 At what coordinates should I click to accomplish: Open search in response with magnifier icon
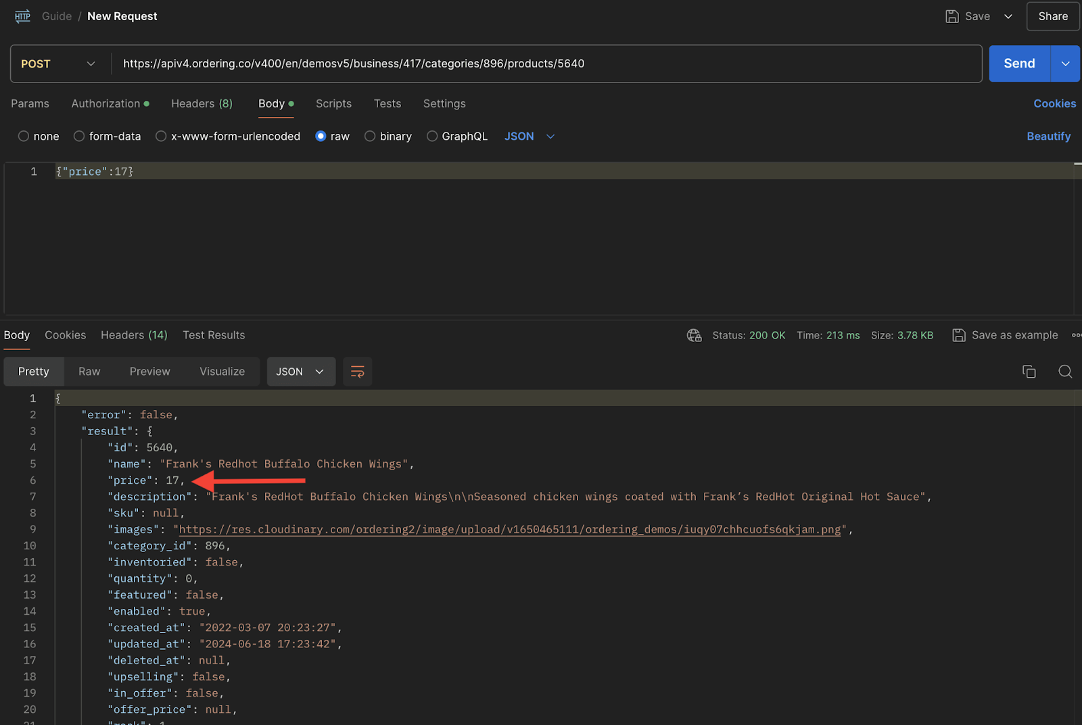pyautogui.click(x=1065, y=372)
